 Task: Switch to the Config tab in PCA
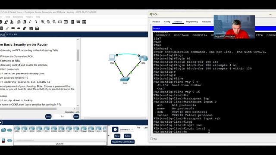point(167,22)
